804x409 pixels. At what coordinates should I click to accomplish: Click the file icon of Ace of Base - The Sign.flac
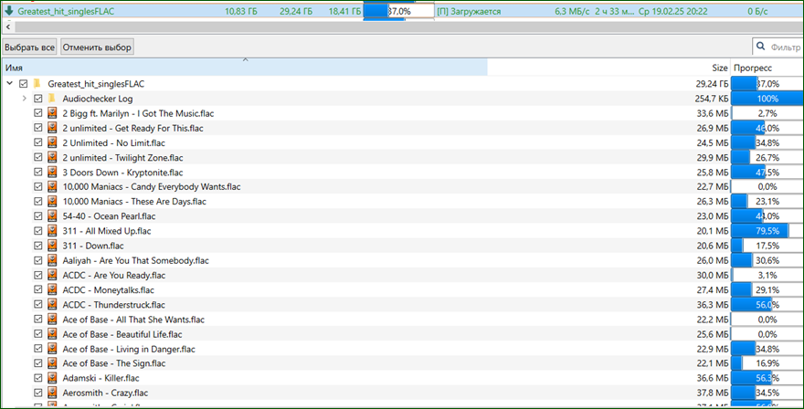click(52, 363)
